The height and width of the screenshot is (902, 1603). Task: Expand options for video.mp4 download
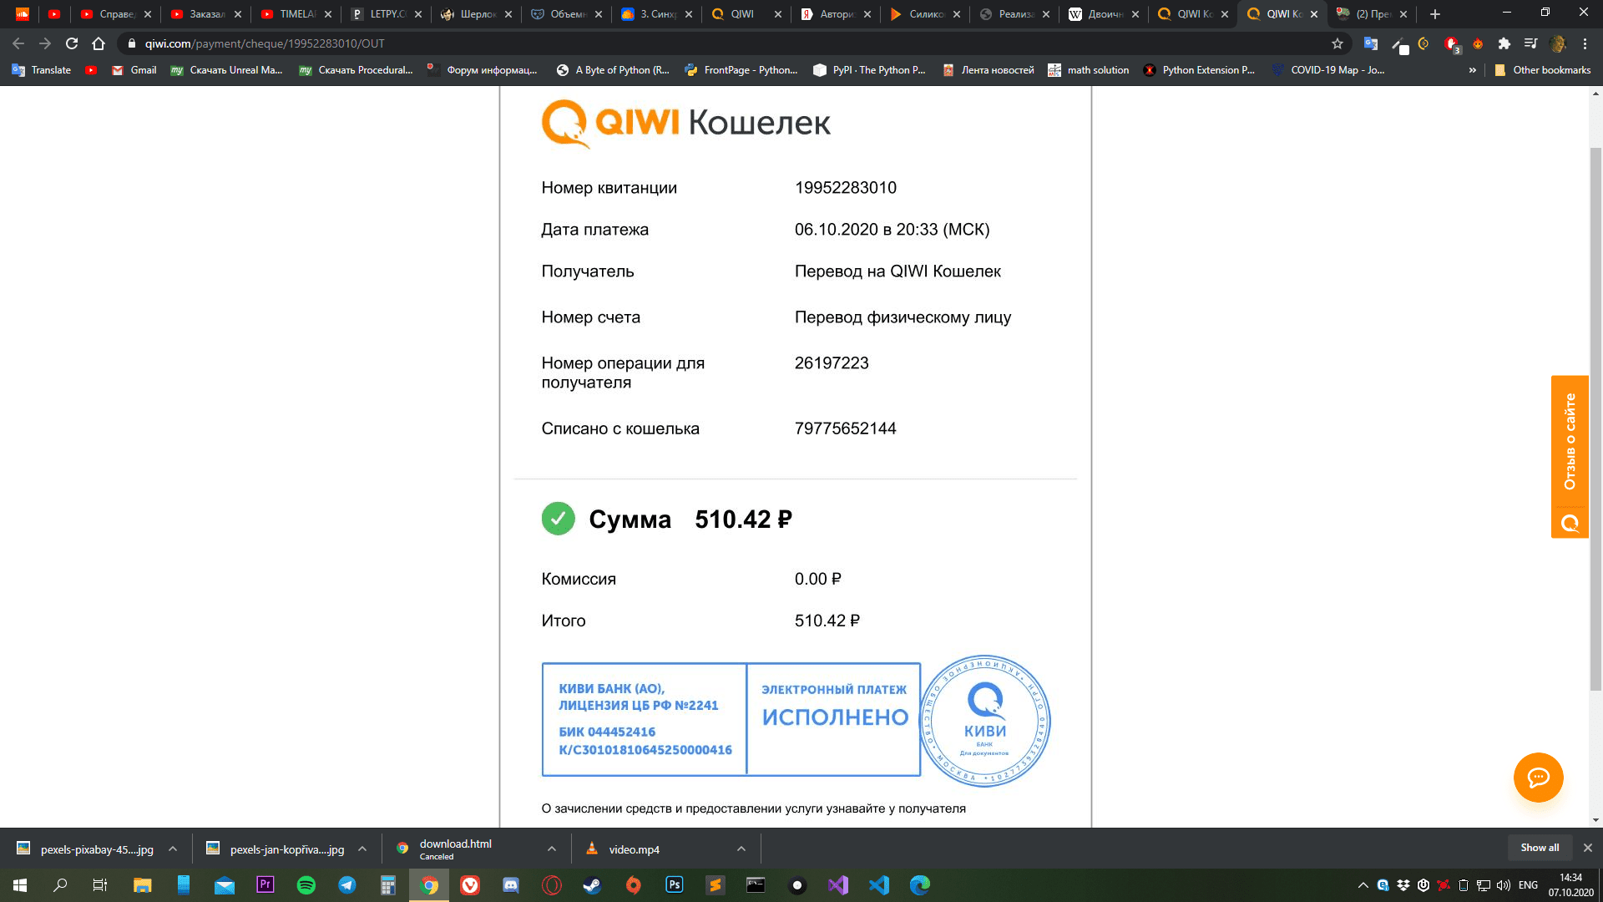(741, 849)
